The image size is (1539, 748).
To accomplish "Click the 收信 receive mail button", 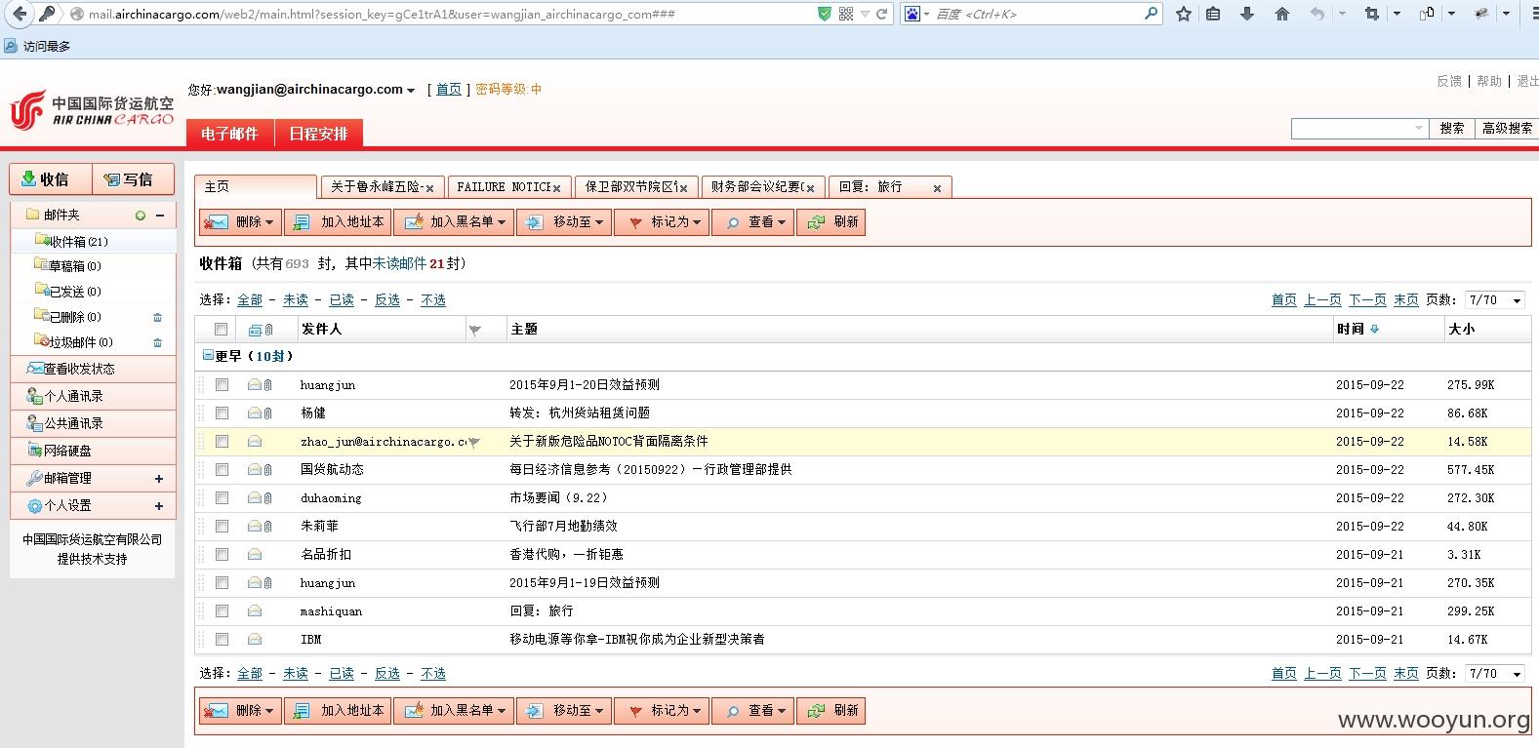I will click(x=51, y=179).
